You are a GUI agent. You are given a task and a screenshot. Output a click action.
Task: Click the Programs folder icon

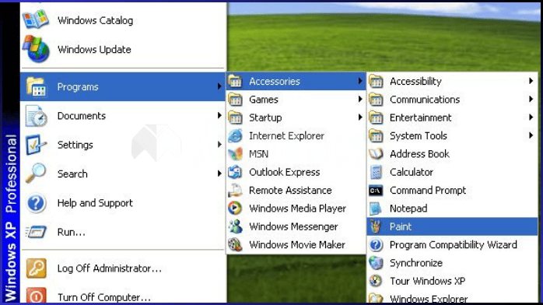point(36,86)
